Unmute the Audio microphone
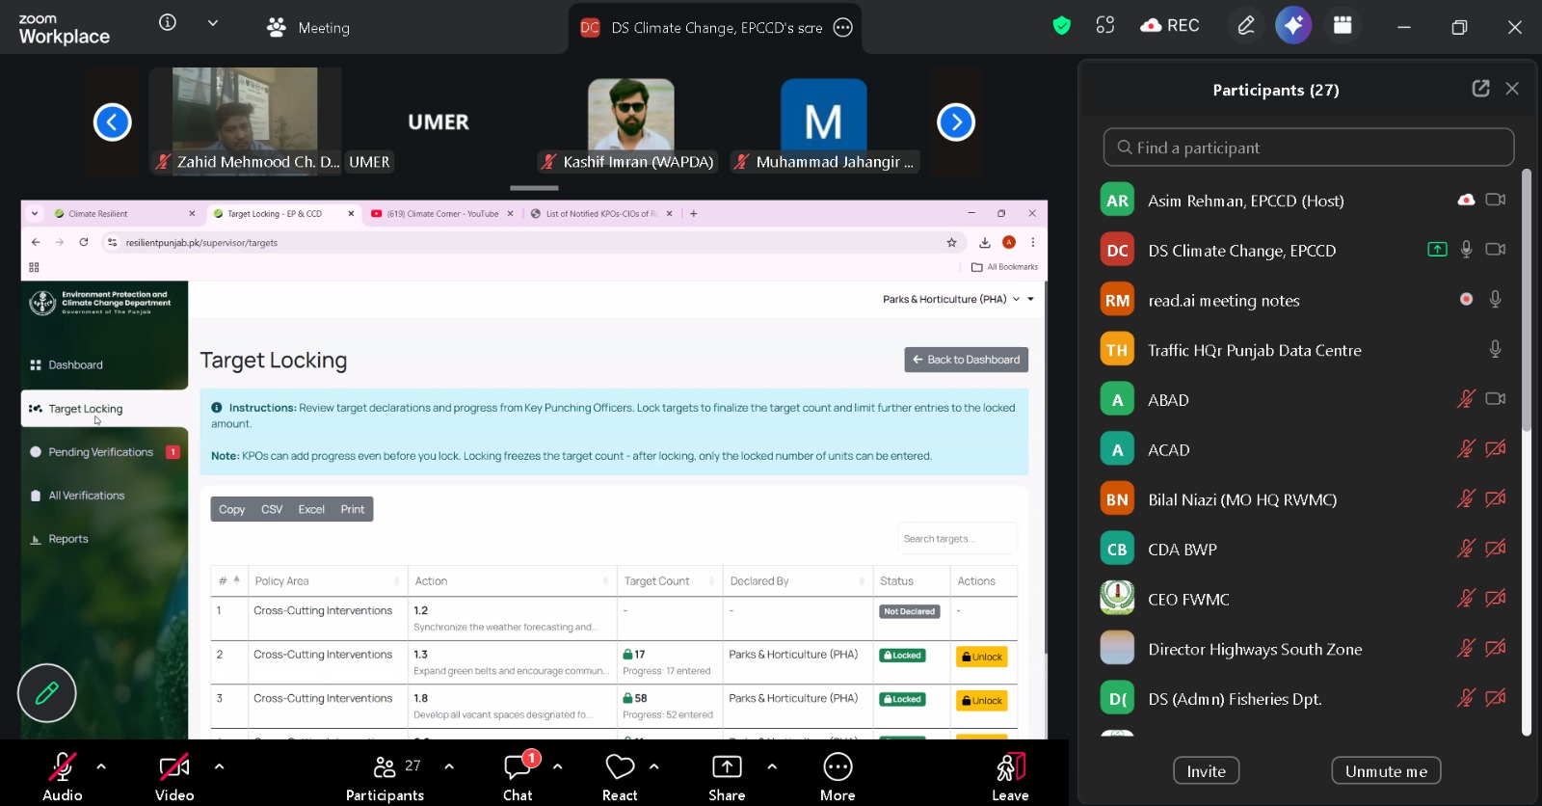This screenshot has width=1542, height=806. 63,767
